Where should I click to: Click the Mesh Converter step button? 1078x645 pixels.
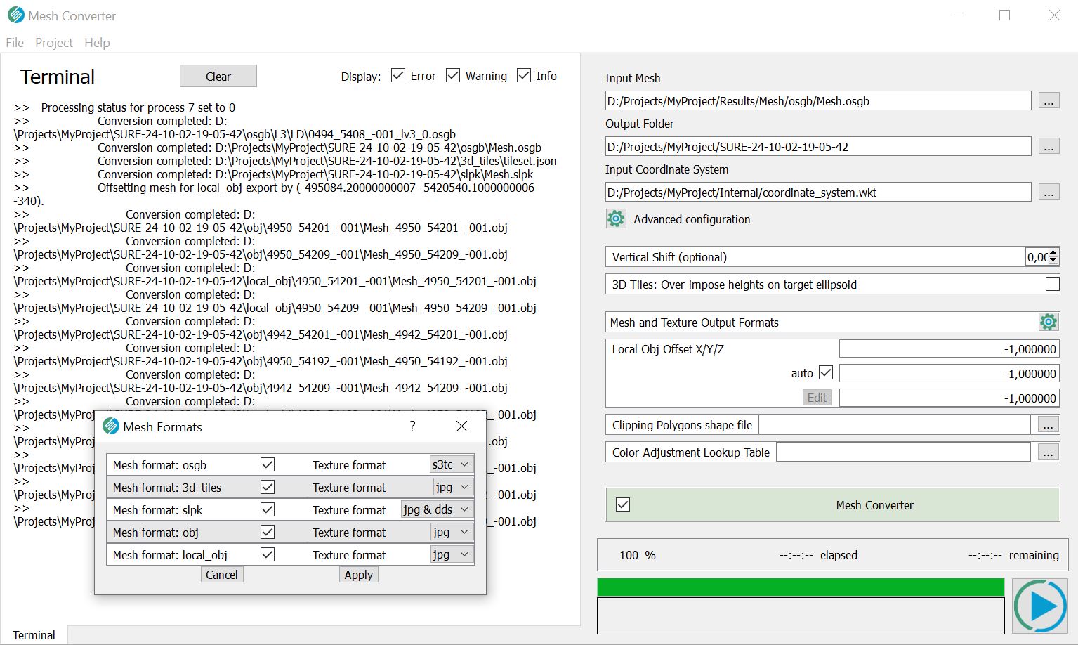[x=833, y=504]
